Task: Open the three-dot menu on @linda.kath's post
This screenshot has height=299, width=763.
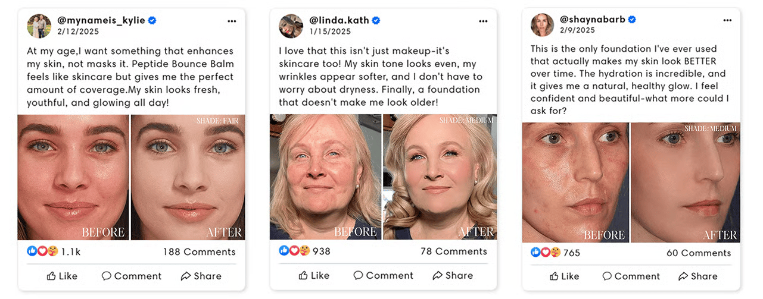Action: 483,21
